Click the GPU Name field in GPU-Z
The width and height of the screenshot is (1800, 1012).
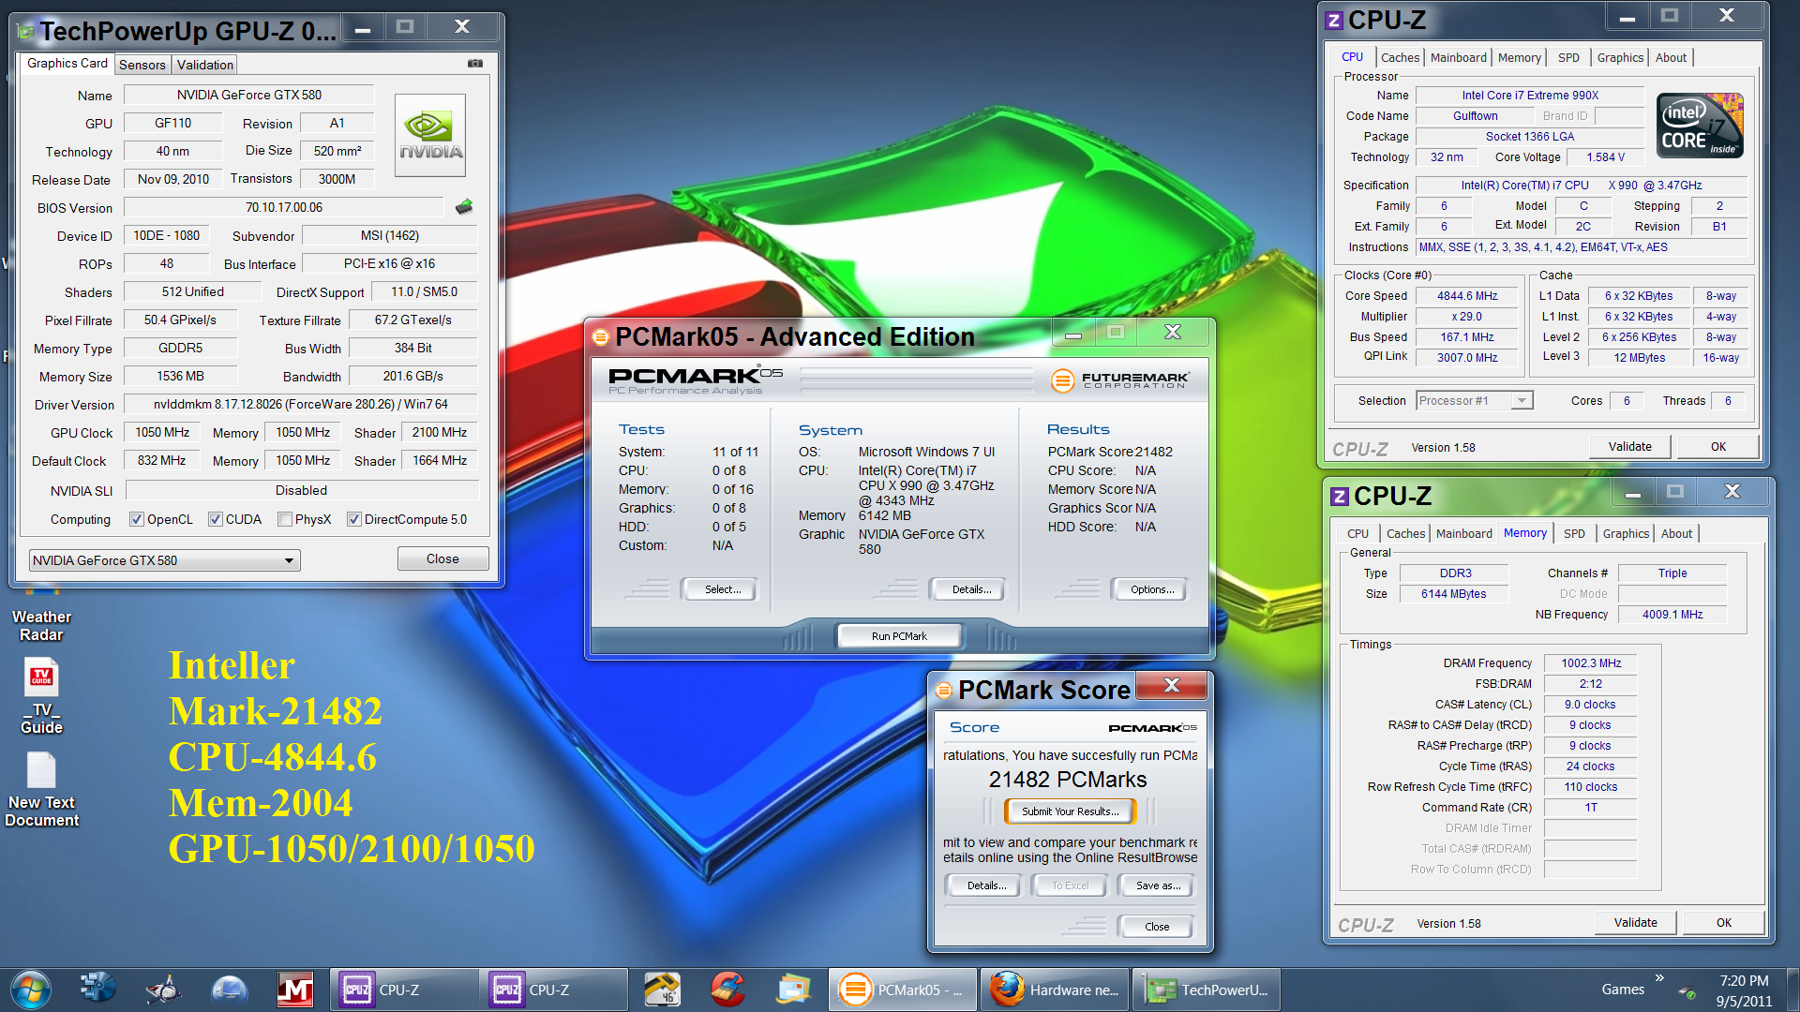[x=248, y=95]
